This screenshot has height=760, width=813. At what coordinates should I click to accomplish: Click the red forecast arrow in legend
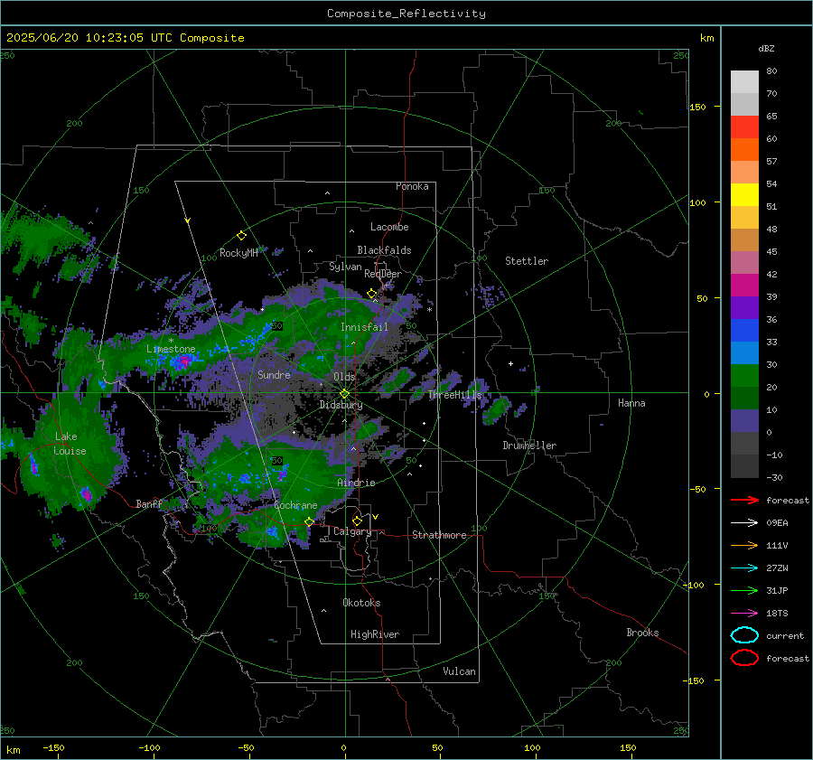pyautogui.click(x=744, y=500)
